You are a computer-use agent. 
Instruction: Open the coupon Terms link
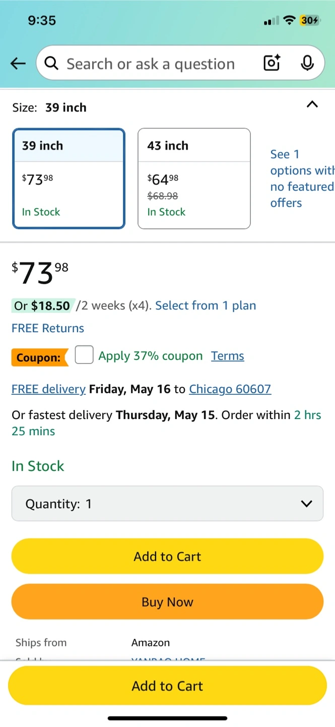pos(228,356)
